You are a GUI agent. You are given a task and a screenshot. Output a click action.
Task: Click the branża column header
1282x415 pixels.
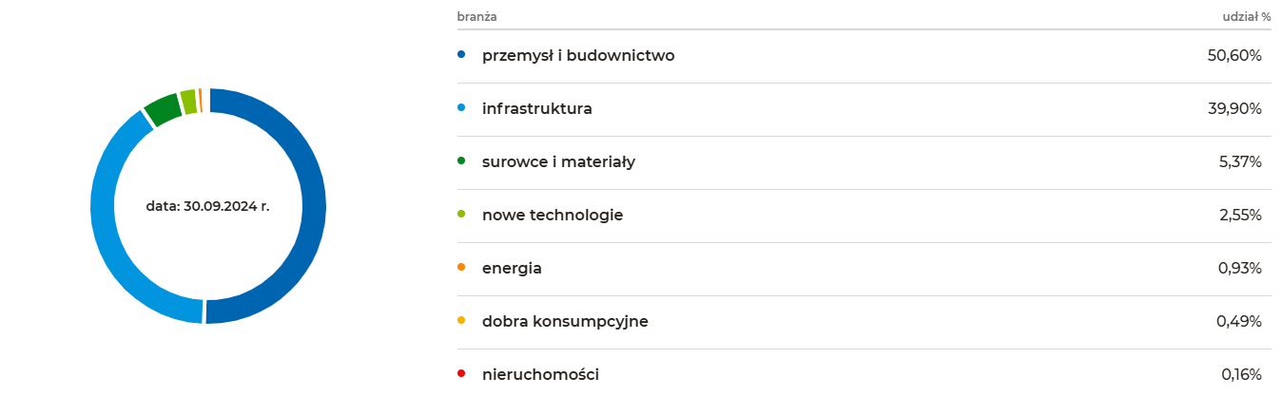point(477,16)
